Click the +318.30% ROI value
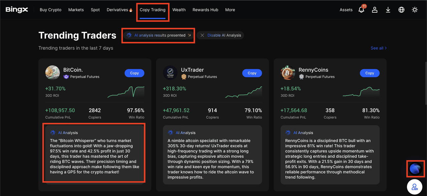 (174, 89)
